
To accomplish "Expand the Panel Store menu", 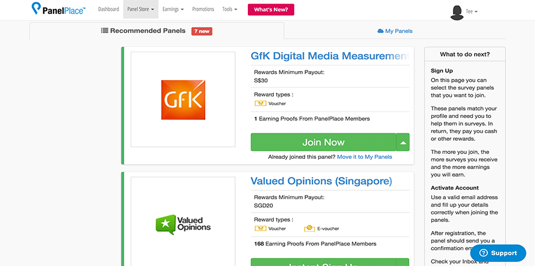I will pyautogui.click(x=141, y=9).
